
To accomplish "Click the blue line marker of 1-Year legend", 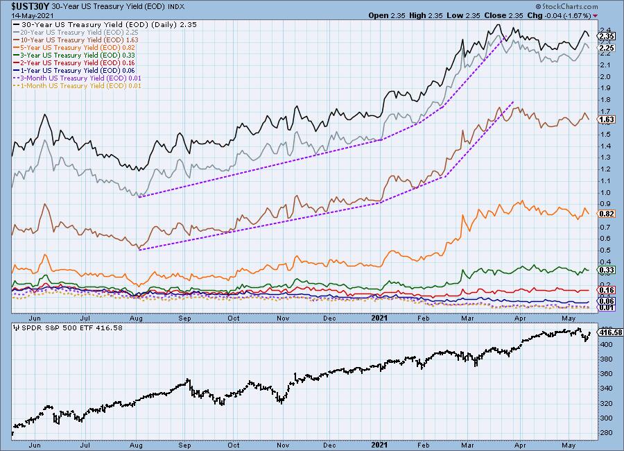I will point(17,71).
